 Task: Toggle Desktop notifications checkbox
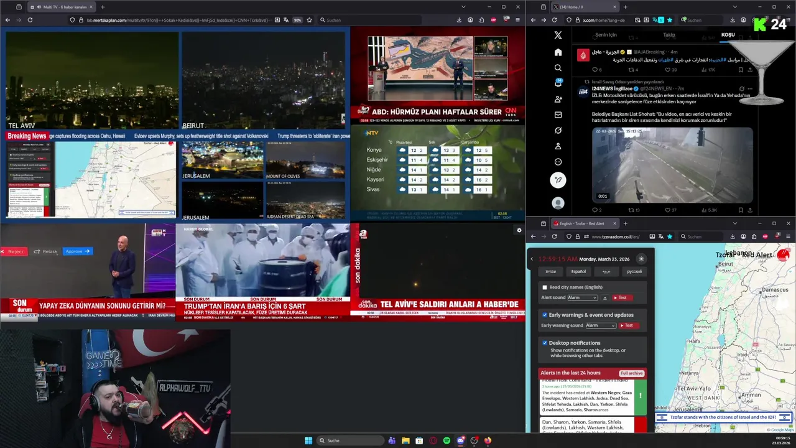coord(545,343)
